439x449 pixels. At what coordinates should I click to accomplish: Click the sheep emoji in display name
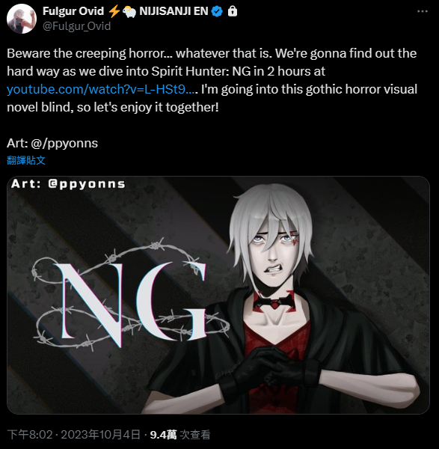click(x=129, y=12)
